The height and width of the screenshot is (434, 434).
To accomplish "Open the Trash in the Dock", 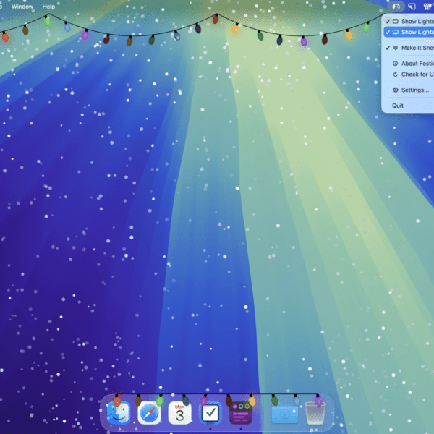I will 315,413.
